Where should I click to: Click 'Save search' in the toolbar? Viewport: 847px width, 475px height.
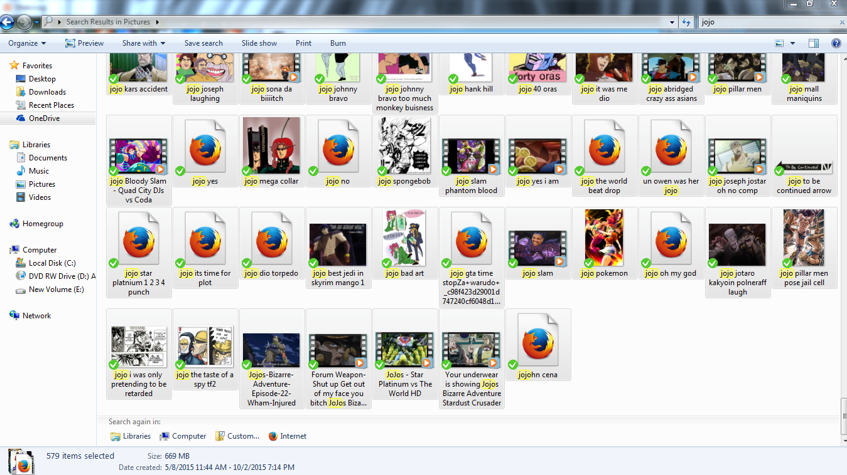pyautogui.click(x=203, y=43)
